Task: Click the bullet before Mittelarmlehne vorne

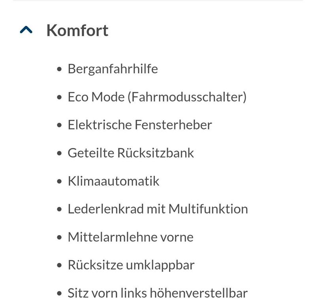Action: click(x=59, y=237)
